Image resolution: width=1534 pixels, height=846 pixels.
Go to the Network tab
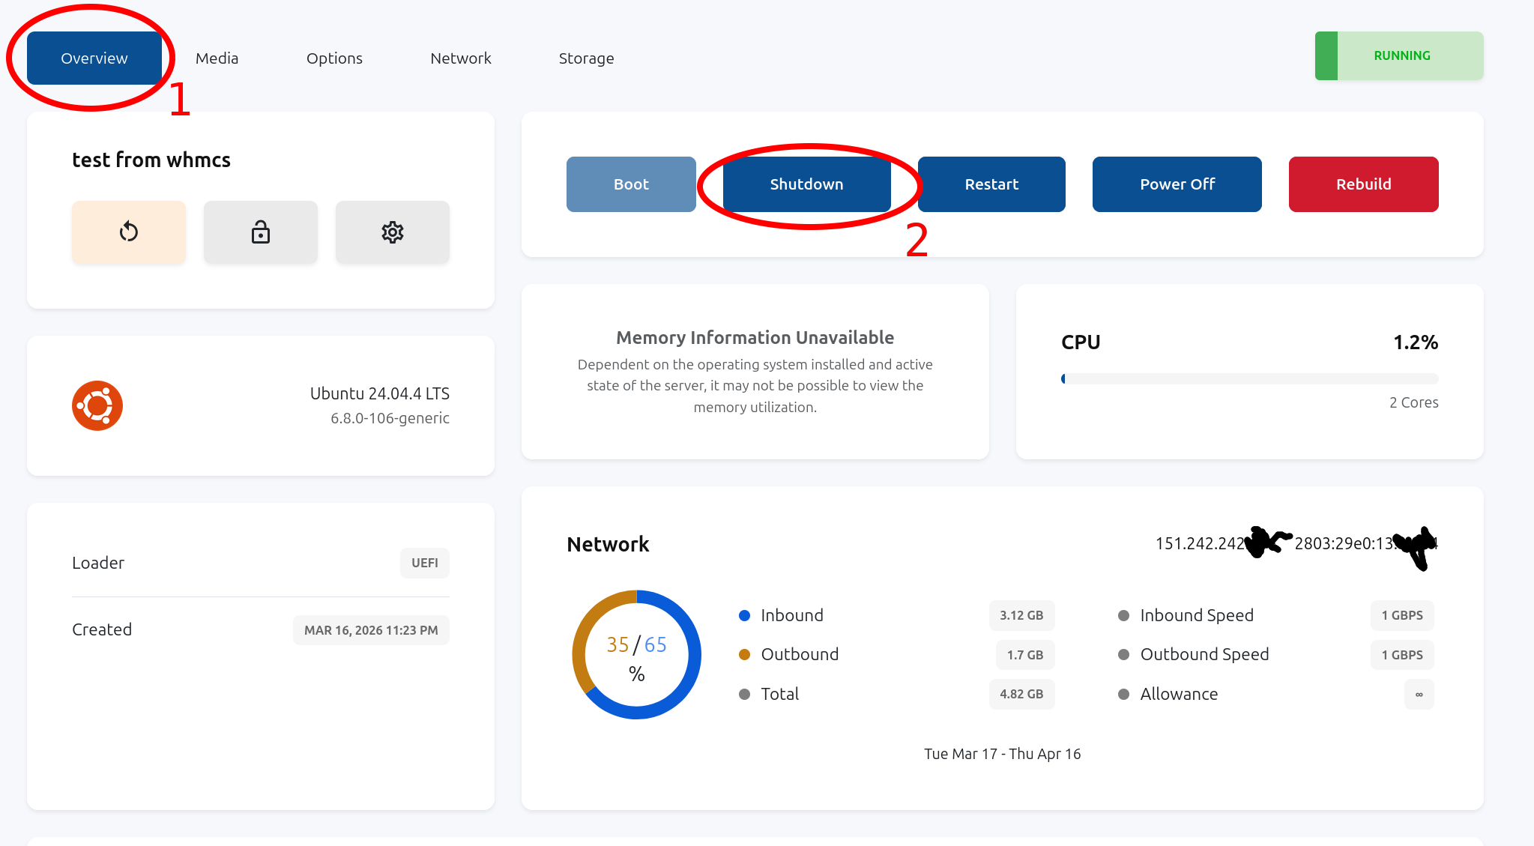point(460,58)
